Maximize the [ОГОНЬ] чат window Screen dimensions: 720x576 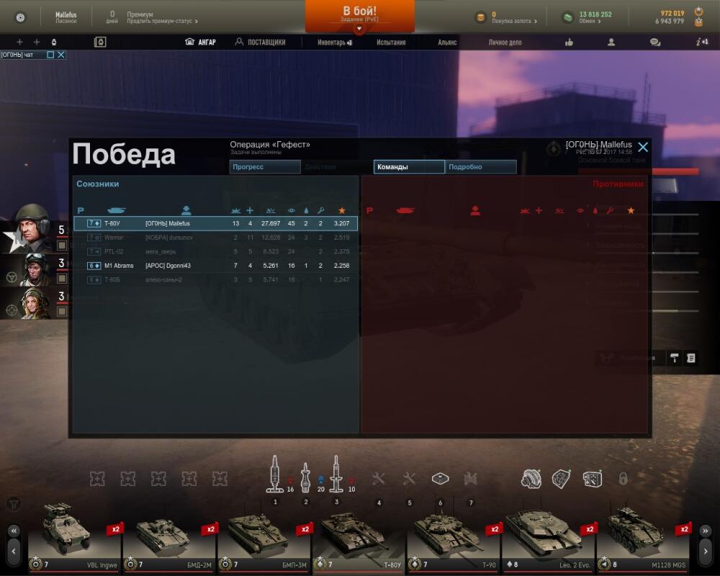(50, 55)
